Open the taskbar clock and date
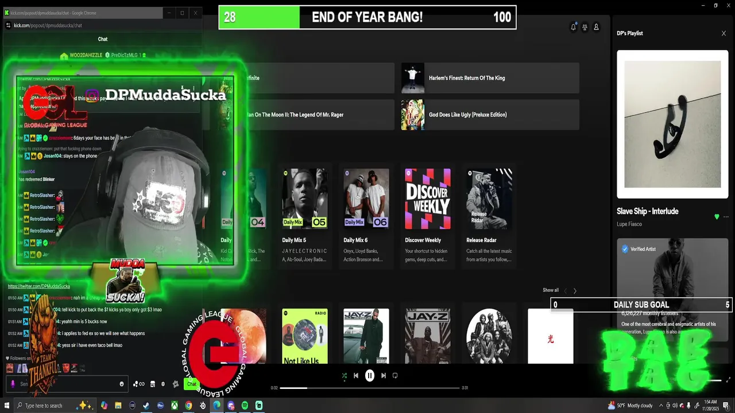This screenshot has height=413, width=735. coord(711,406)
